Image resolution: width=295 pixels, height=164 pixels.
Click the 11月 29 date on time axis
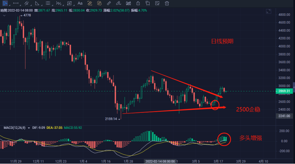pos(16,161)
